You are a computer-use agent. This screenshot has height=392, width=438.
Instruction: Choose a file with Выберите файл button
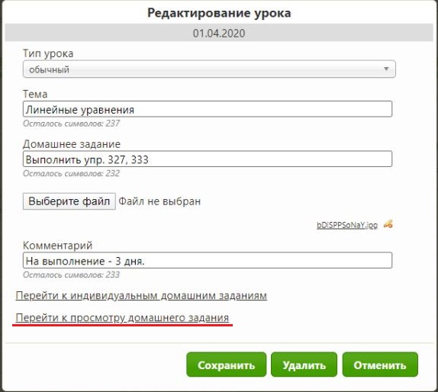[x=69, y=201]
